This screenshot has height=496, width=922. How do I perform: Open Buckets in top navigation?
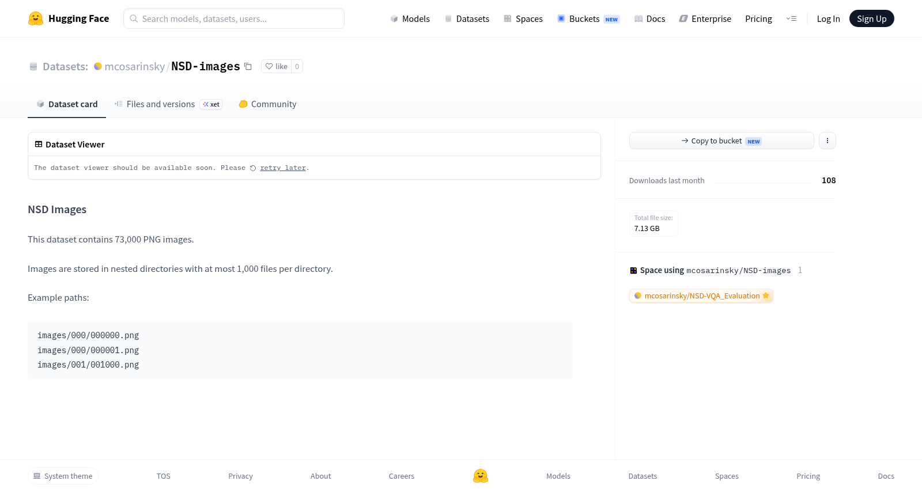(x=588, y=18)
